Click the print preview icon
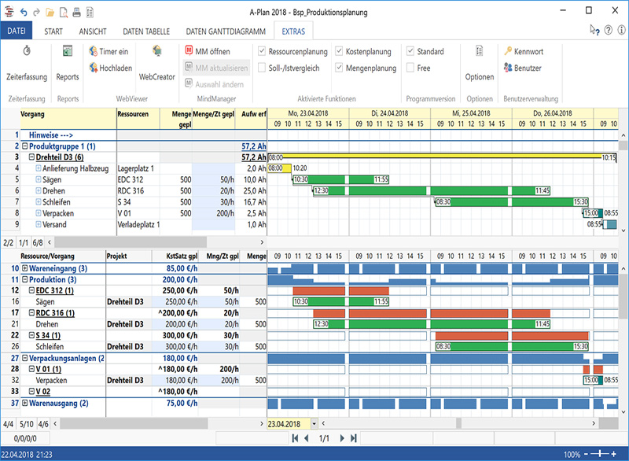 point(64,13)
